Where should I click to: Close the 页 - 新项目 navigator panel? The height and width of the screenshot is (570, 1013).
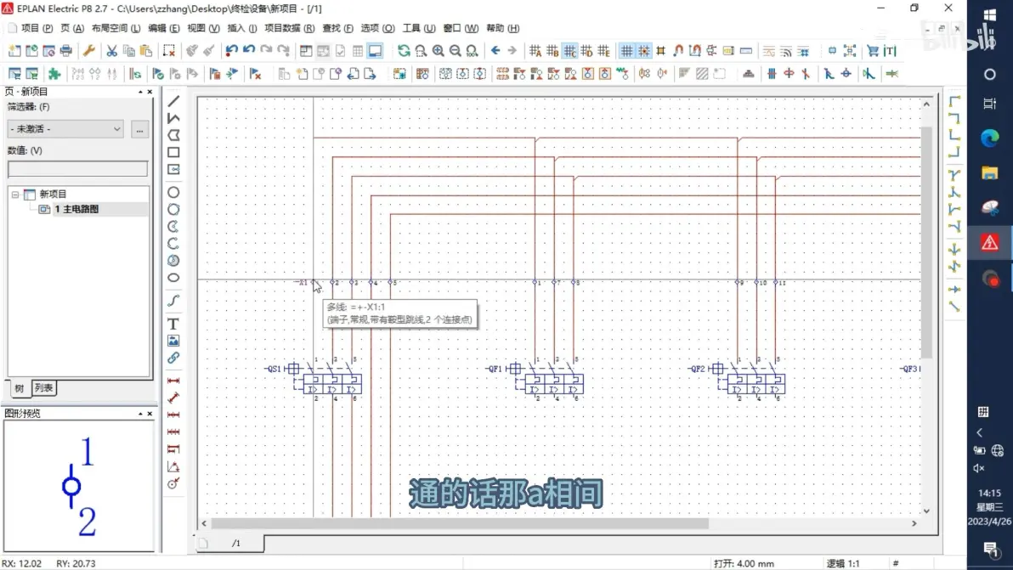pyautogui.click(x=150, y=93)
